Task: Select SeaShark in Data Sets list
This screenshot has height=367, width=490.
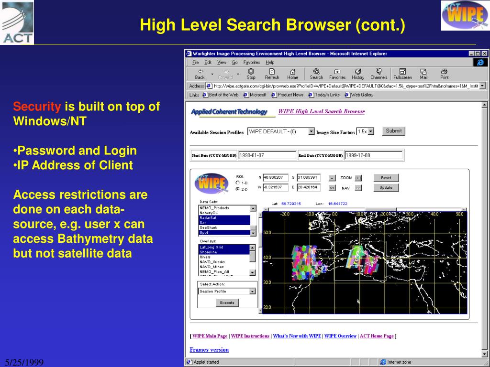Action: (224, 228)
